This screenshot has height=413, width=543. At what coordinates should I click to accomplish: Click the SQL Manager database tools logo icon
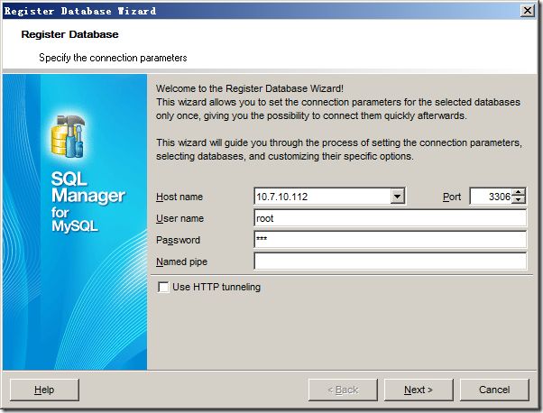coord(69,136)
